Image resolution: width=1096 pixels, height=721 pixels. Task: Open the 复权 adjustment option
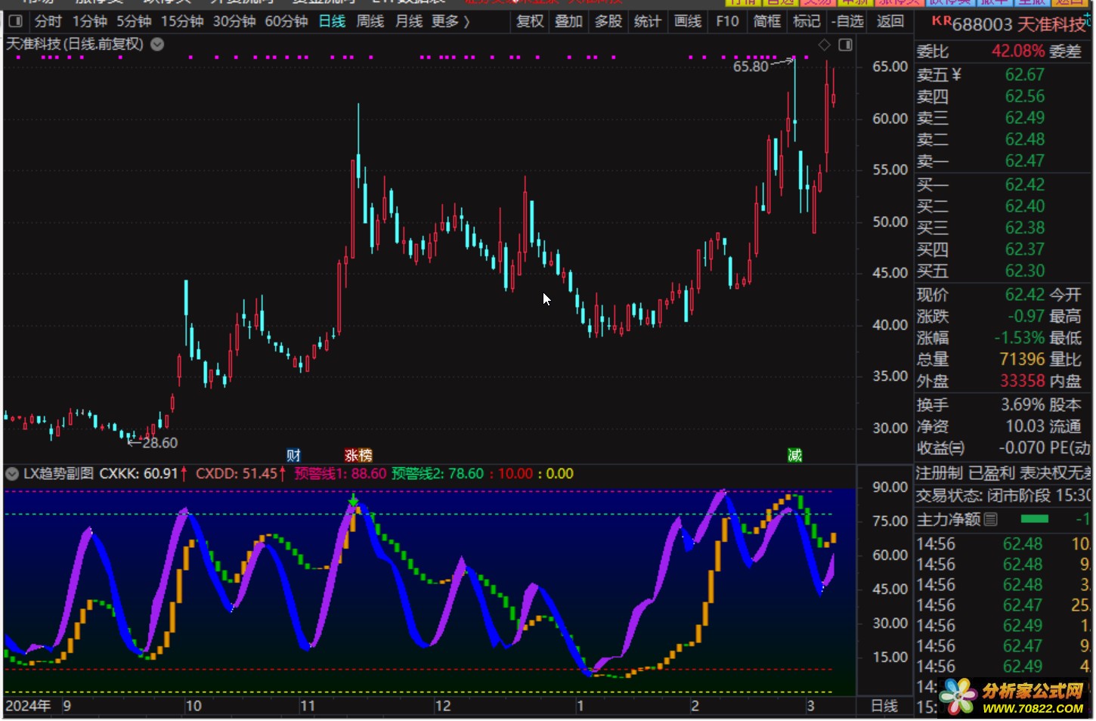(530, 21)
